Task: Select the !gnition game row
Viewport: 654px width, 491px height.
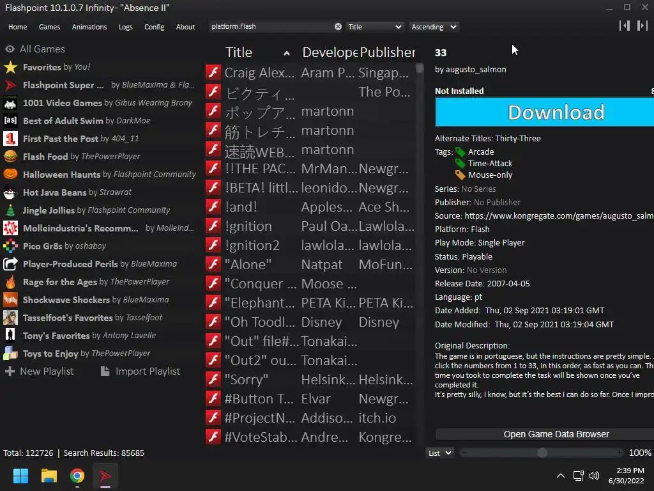Action: (x=311, y=226)
